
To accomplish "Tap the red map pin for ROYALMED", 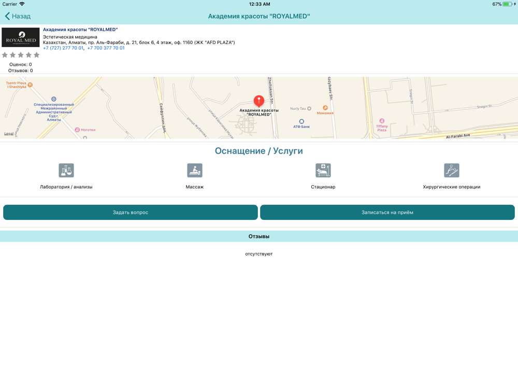I will (258, 101).
